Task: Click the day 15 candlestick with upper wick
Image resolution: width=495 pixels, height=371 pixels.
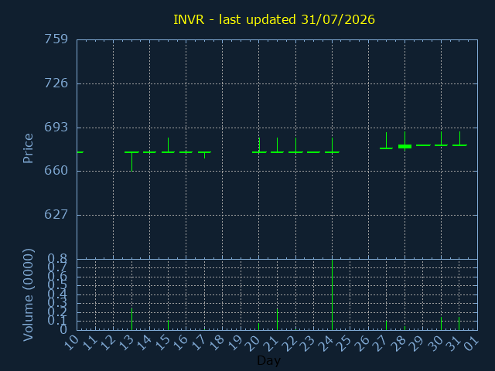Action: click(169, 145)
